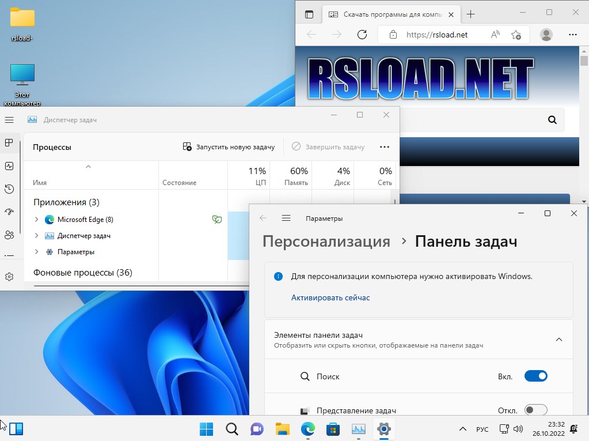
Task: Click RSLOAD.NET logo banner
Action: (x=420, y=78)
